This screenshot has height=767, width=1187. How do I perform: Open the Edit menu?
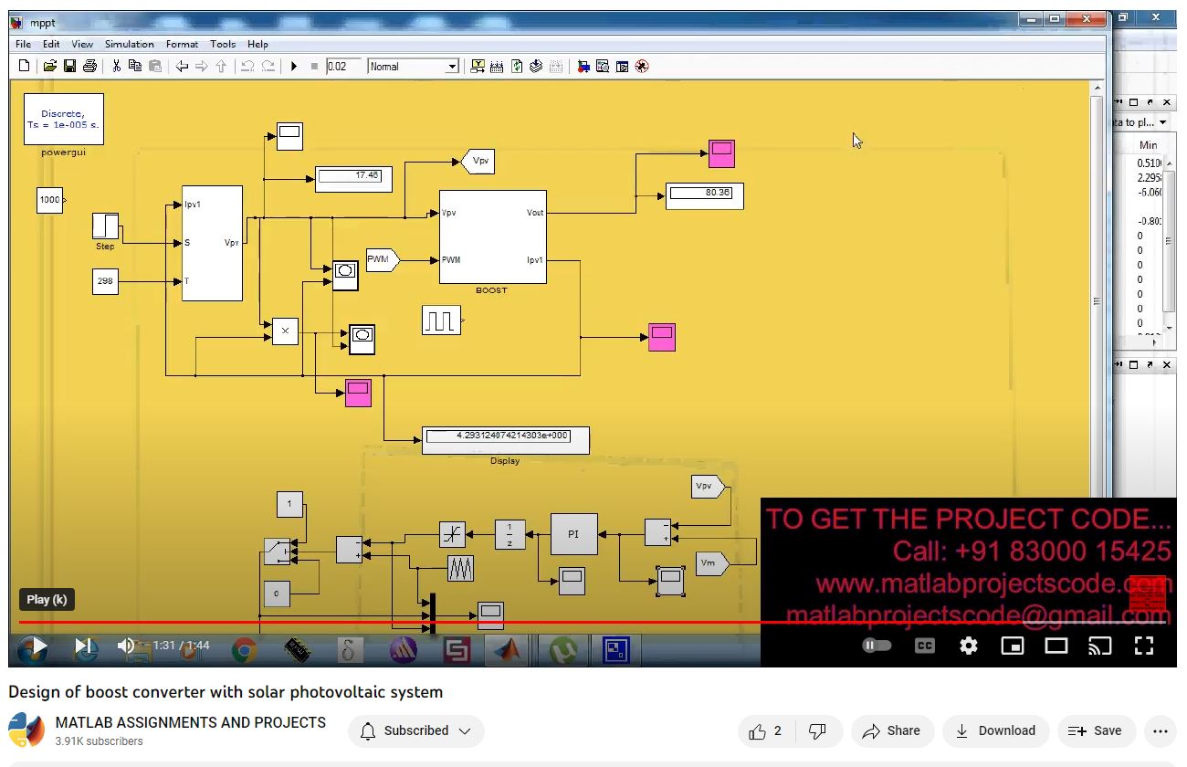coord(51,44)
